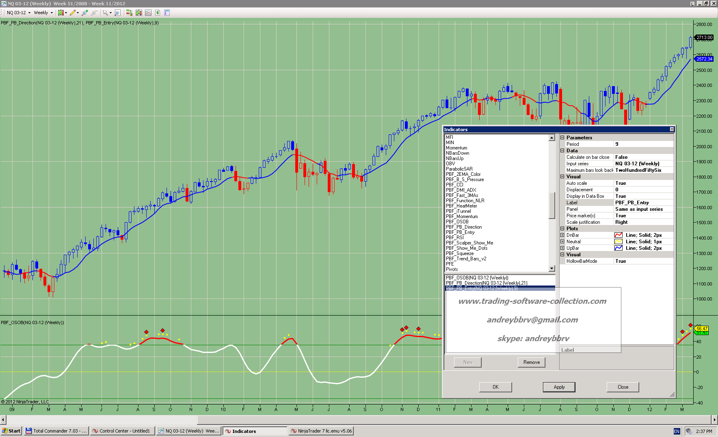The width and height of the screenshot is (718, 437).
Task: Click the zoom in magnifier icon
Action: pyautogui.click(x=85, y=13)
